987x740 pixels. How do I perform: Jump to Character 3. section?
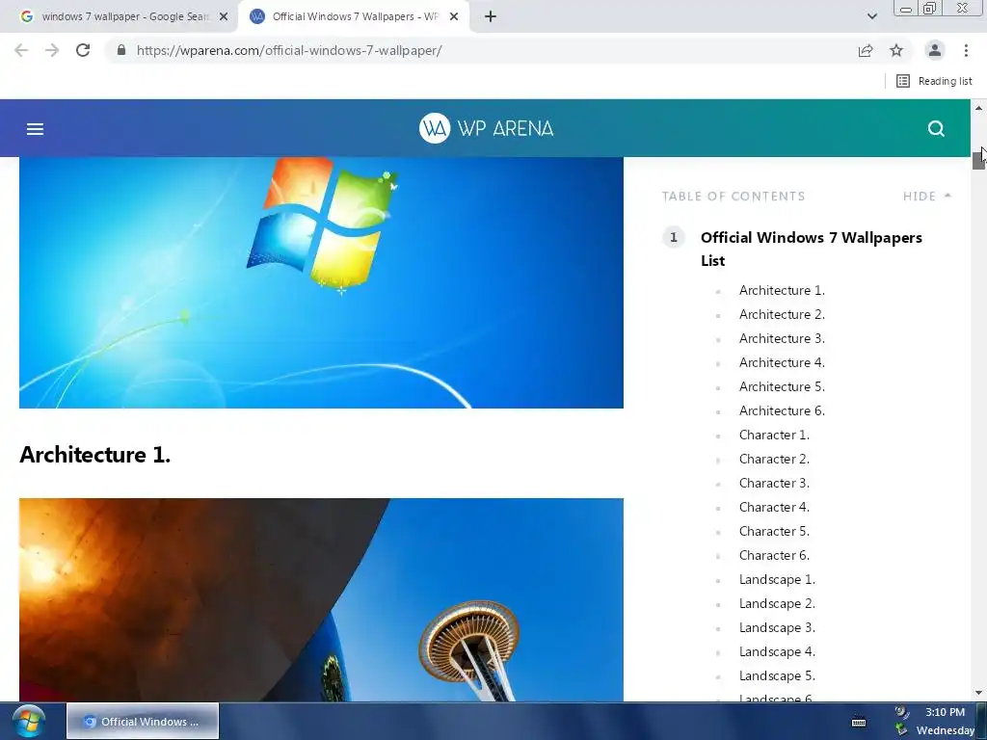pyautogui.click(x=774, y=484)
